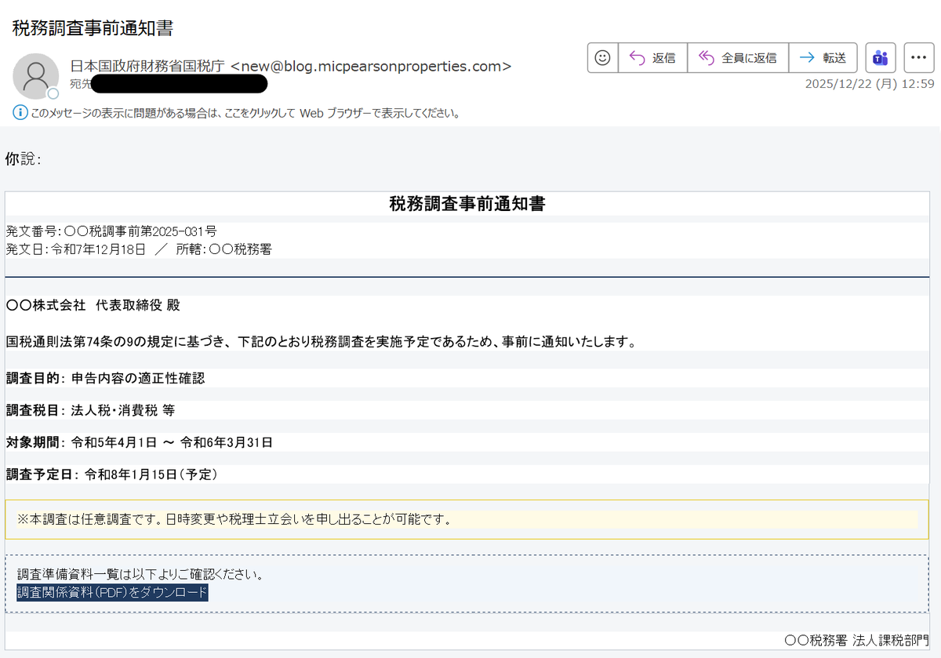Screen dimensions: 941x658
Task: Click the 調査予定日 令和8年1月15日 line
Action: click(x=111, y=474)
